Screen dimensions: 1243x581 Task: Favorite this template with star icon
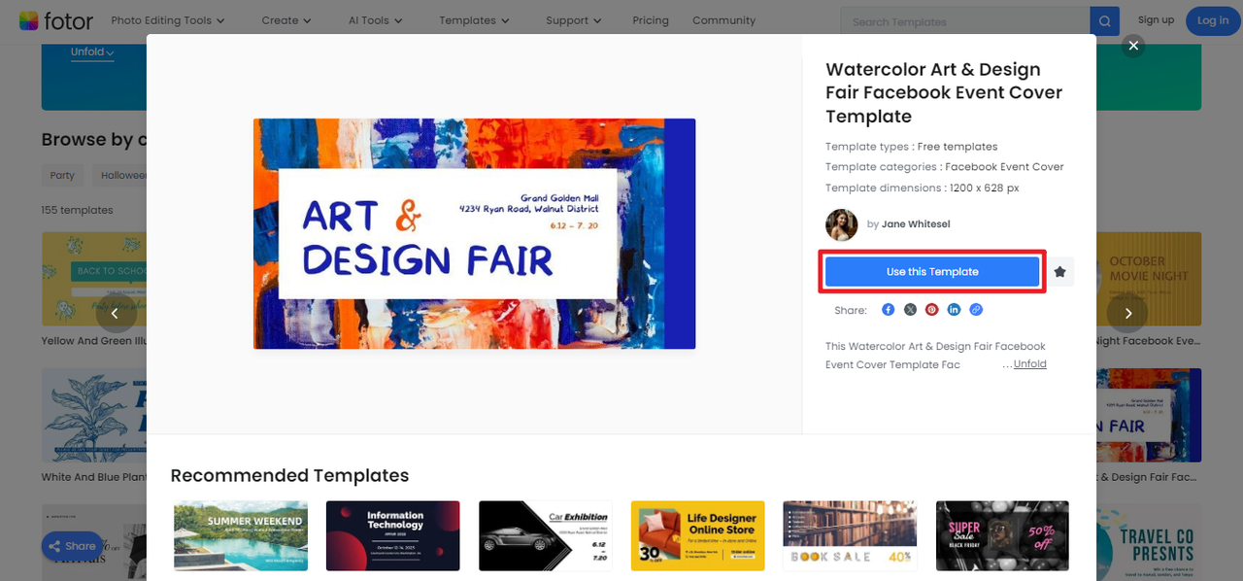[1059, 272]
